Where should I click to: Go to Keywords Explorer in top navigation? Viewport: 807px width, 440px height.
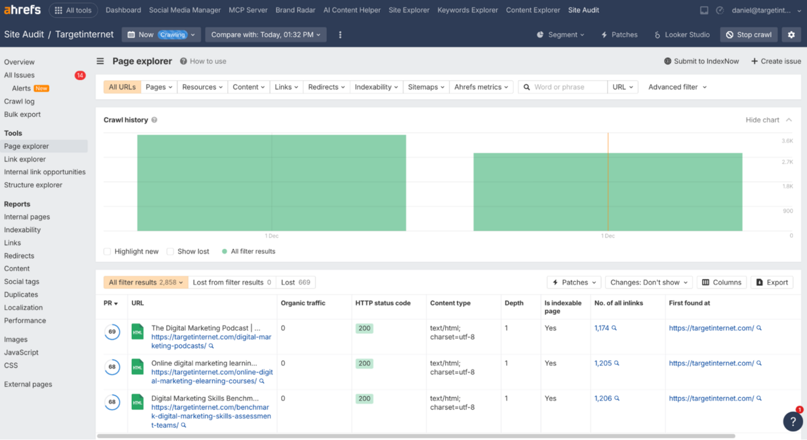(x=467, y=10)
